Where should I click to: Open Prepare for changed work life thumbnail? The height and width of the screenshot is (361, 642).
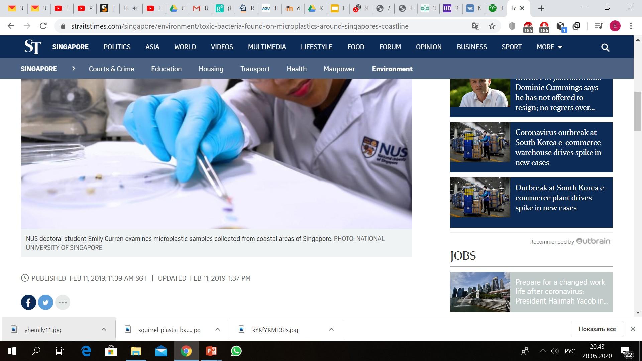[480, 292]
